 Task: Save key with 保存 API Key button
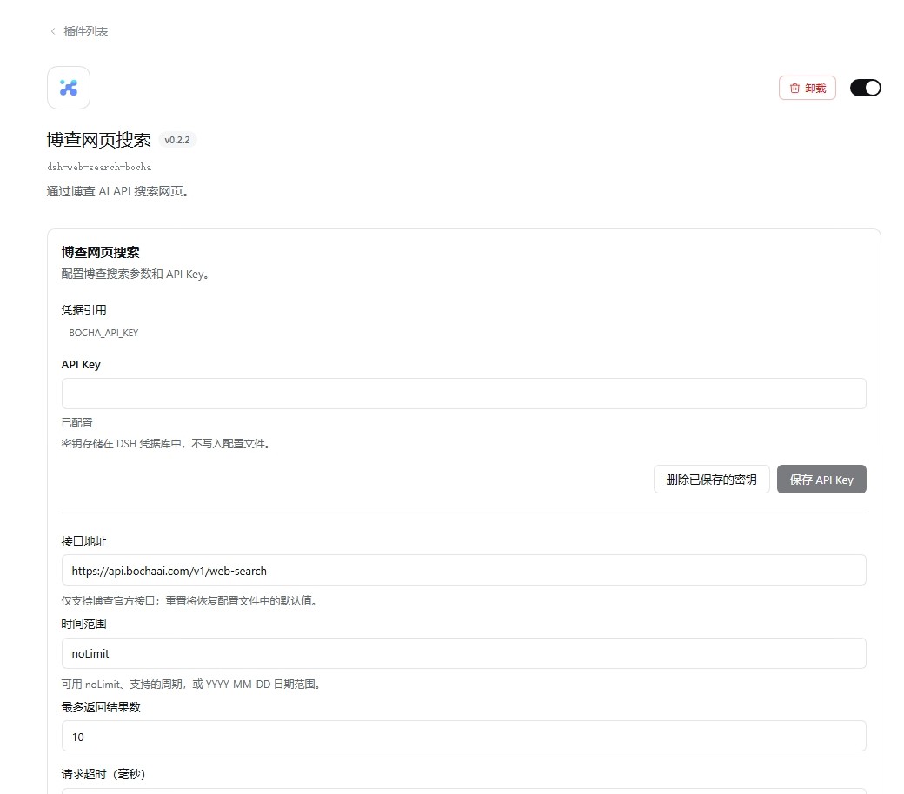(x=821, y=480)
